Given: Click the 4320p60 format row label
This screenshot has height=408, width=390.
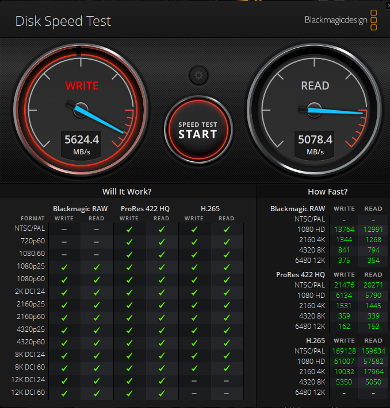Looking at the screenshot, I should pos(31,341).
